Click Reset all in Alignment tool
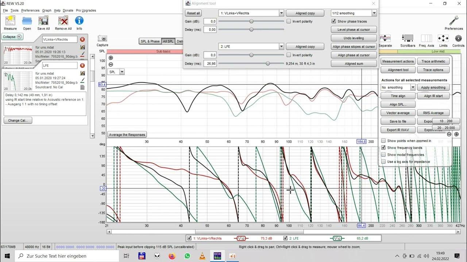Image resolution: width=467 pixels, height=262 pixels. pyautogui.click(x=193, y=13)
